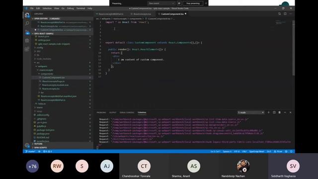This screenshot has height=179, width=318.
Task: Open the Terminal menu
Action: (80, 8)
